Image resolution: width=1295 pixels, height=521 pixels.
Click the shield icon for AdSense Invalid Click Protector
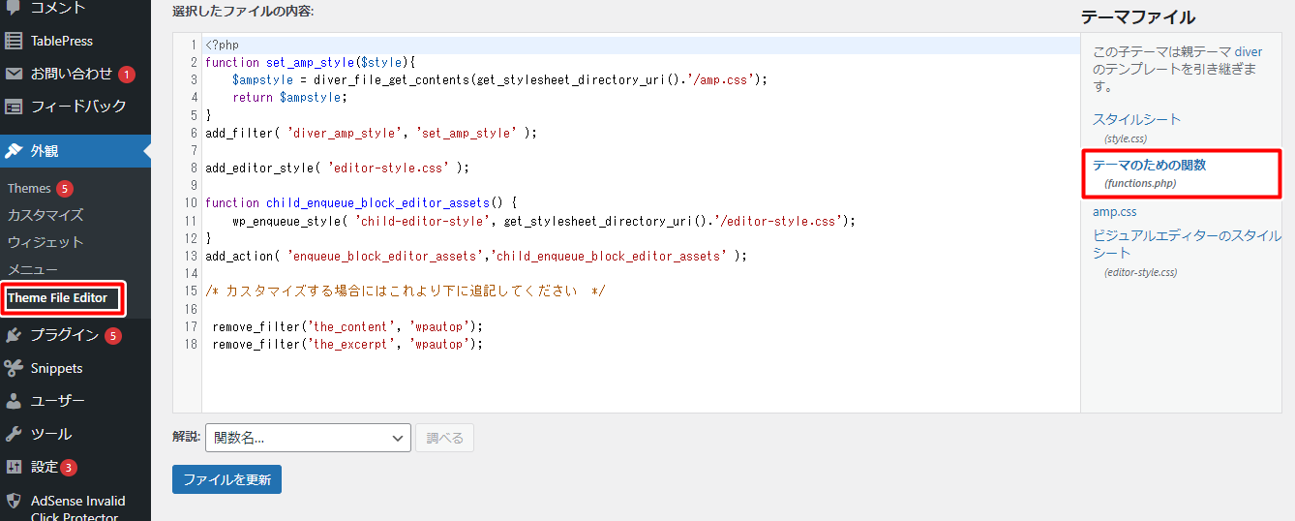[x=14, y=501]
